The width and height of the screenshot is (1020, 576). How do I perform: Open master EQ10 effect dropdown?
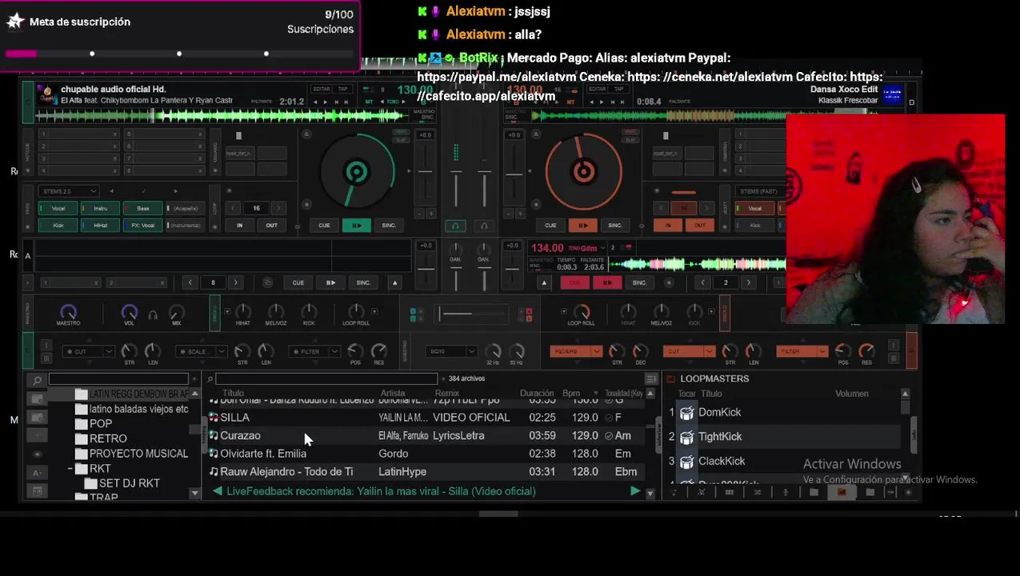tap(452, 351)
